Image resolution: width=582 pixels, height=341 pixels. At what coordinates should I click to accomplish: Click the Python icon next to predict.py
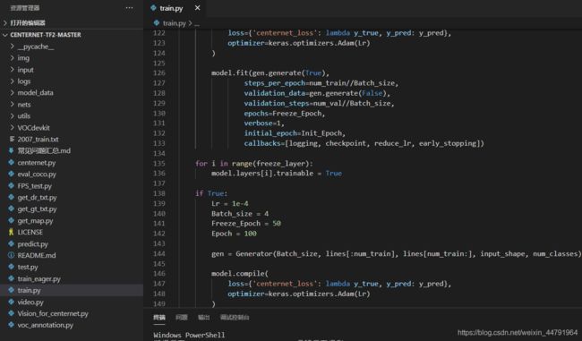(11, 243)
